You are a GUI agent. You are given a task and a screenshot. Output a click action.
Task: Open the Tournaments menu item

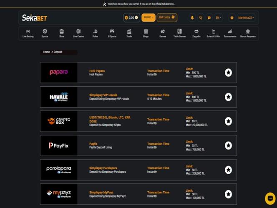click(x=230, y=33)
